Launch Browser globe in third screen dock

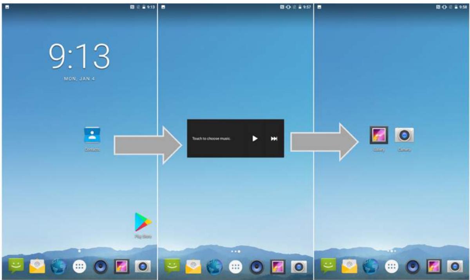click(371, 267)
